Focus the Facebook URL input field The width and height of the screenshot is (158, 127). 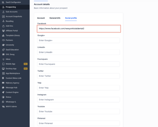tap(79, 29)
